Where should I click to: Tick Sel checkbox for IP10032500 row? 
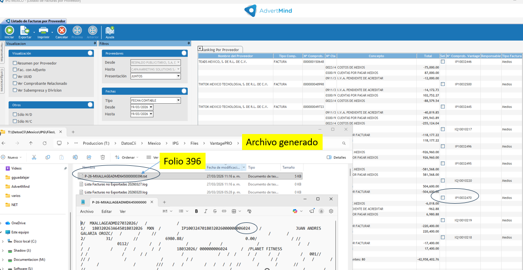(x=442, y=84)
